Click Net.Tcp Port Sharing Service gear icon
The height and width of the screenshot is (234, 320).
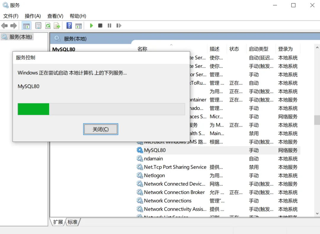(140, 167)
